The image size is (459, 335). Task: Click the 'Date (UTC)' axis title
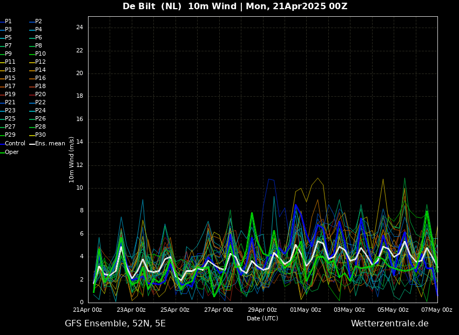262,318
